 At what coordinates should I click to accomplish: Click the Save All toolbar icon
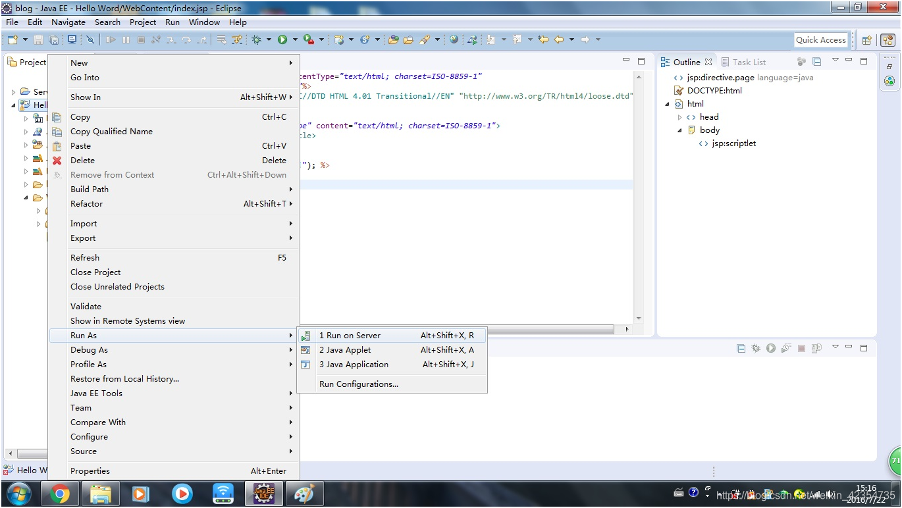[53, 40]
